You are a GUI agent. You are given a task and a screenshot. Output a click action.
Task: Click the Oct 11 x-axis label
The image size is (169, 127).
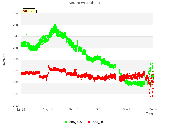click(x=100, y=109)
